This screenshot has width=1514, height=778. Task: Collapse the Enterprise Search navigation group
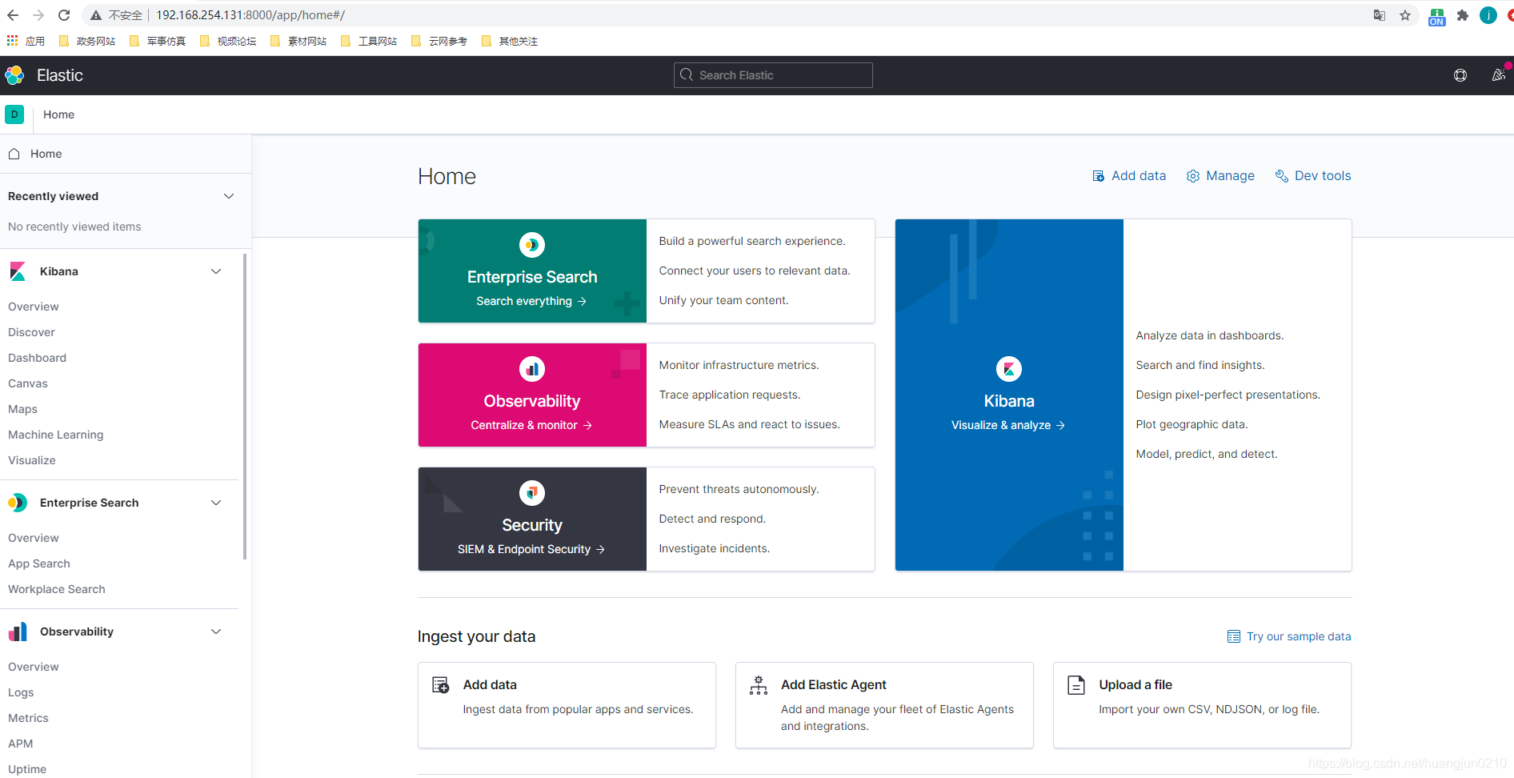click(x=216, y=503)
